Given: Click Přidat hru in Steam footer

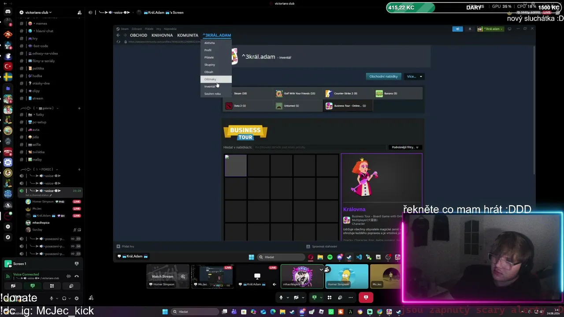Looking at the screenshot, I should point(126,247).
